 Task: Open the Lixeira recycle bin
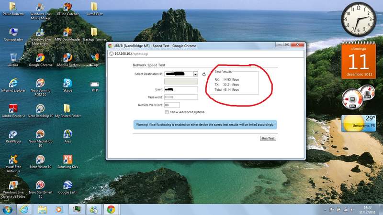pyautogui.click(x=13, y=60)
